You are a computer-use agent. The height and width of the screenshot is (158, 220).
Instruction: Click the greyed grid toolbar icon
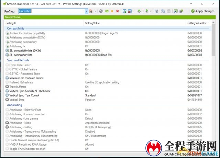click(x=169, y=11)
